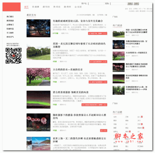The image size is (155, 153).
Task: Open the 会·生活 navigation tab
Action: (x=78, y=7)
